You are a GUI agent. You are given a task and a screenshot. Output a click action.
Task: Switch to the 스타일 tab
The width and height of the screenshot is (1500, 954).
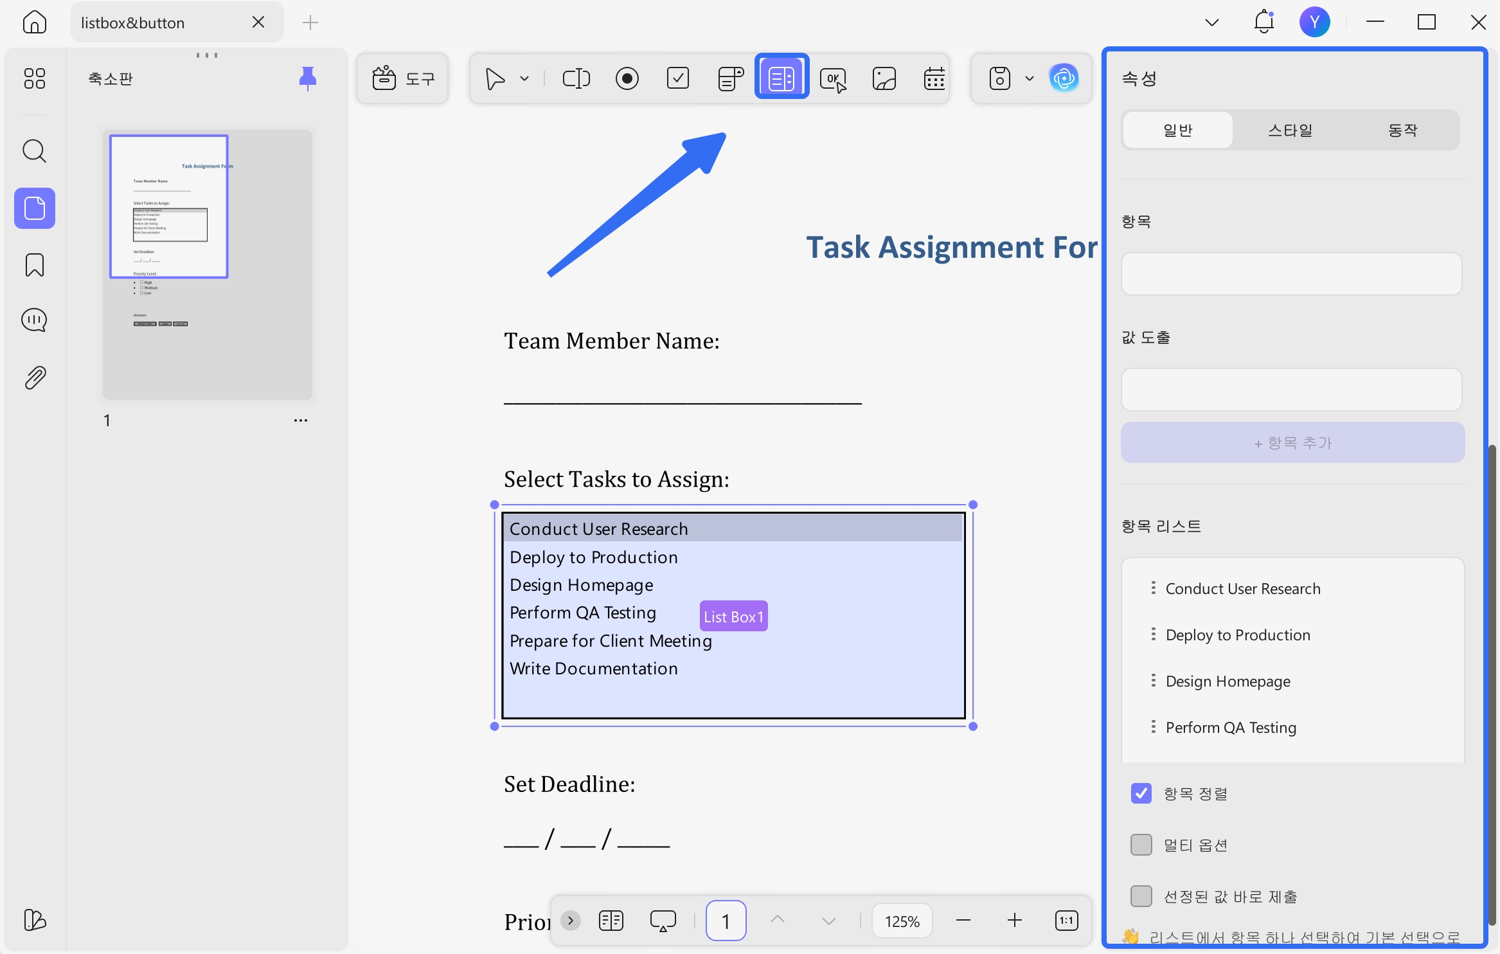1290,130
